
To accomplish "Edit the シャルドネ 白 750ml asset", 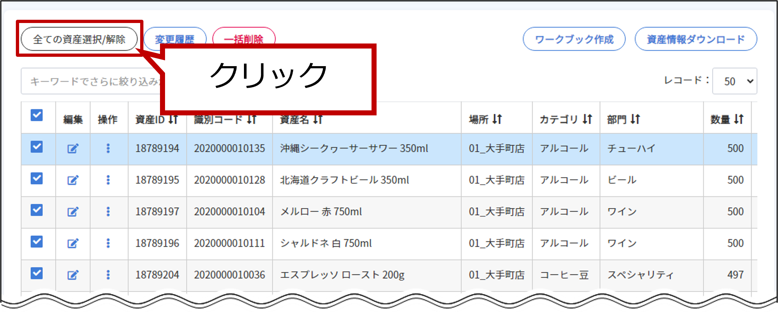I will click(x=73, y=243).
